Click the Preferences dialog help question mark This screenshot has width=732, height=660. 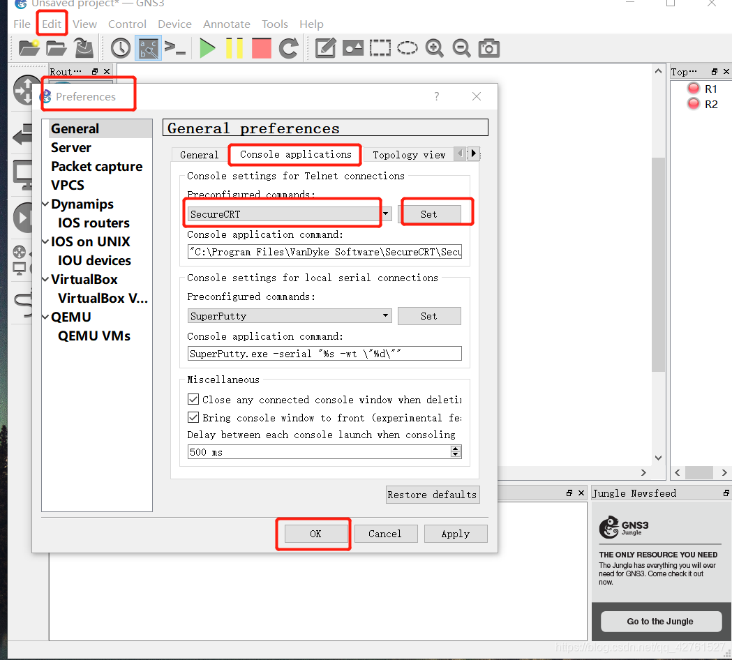click(437, 96)
